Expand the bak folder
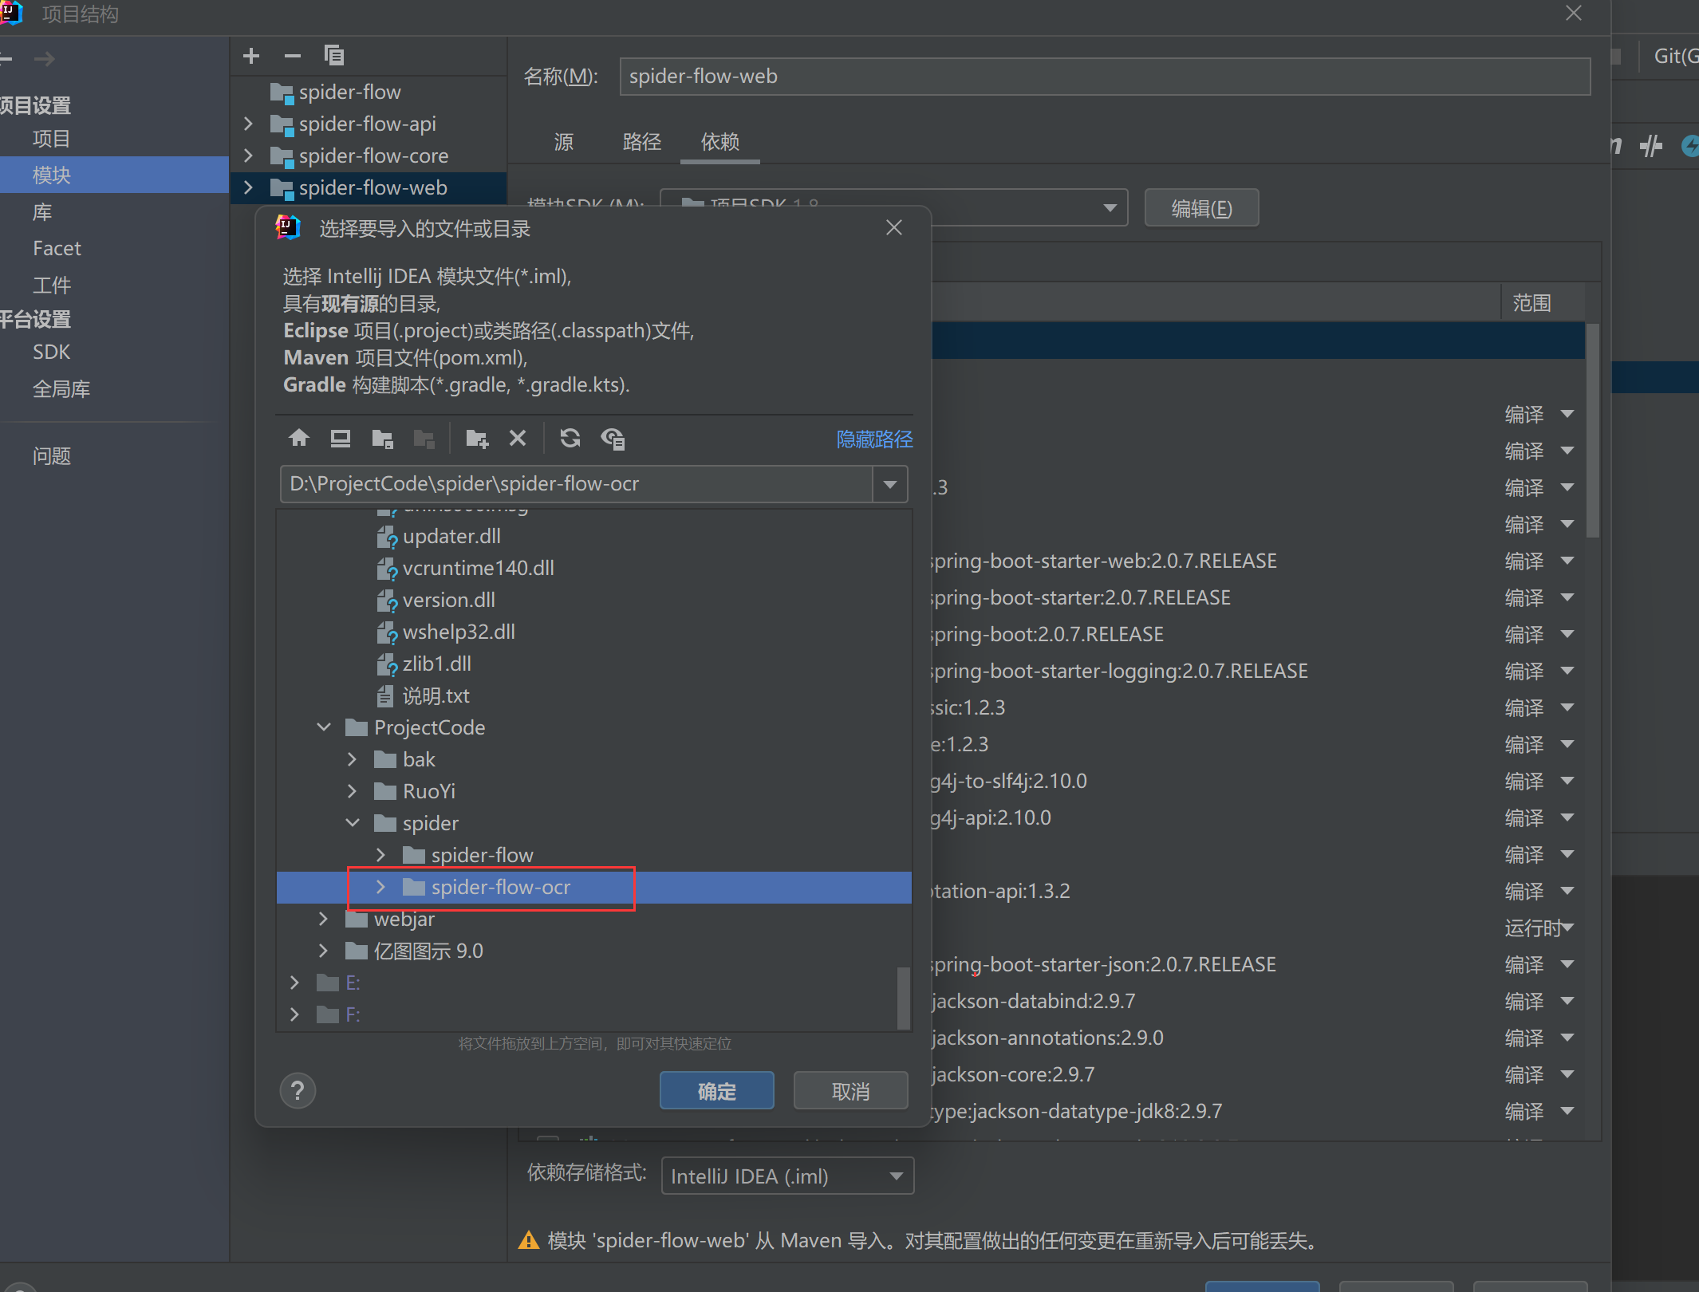This screenshot has height=1292, width=1699. tap(353, 759)
